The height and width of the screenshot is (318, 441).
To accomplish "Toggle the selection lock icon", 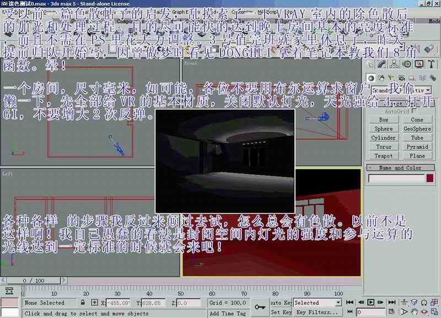I will click(83, 303).
